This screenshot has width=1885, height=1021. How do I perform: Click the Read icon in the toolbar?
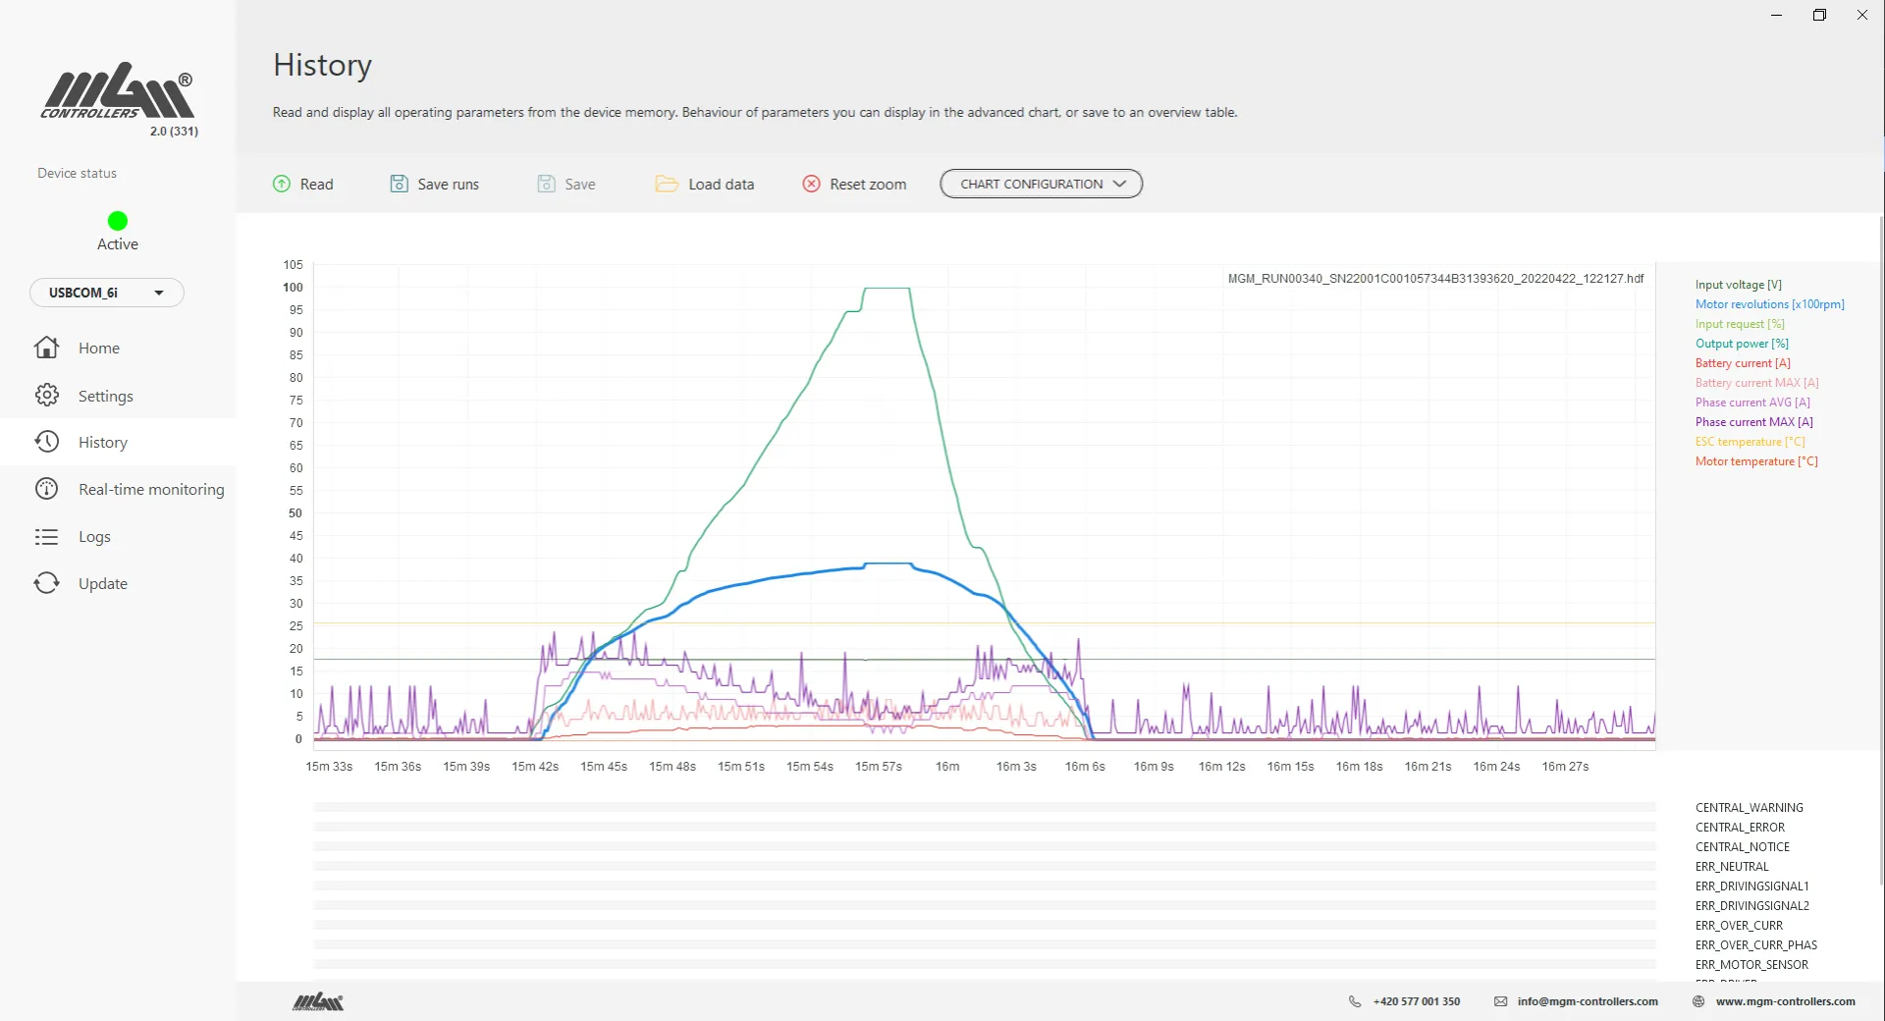(282, 184)
